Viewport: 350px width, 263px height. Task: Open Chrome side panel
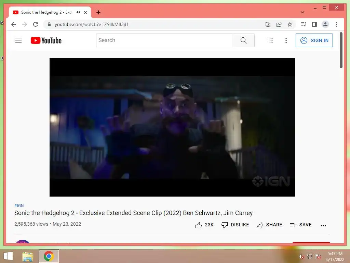314,24
